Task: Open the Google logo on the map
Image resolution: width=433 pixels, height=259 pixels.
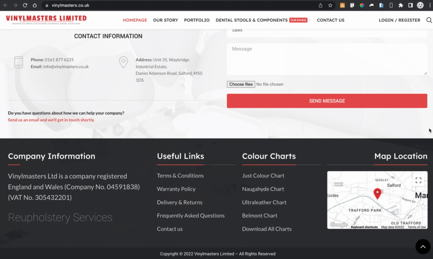Action: (x=339, y=225)
